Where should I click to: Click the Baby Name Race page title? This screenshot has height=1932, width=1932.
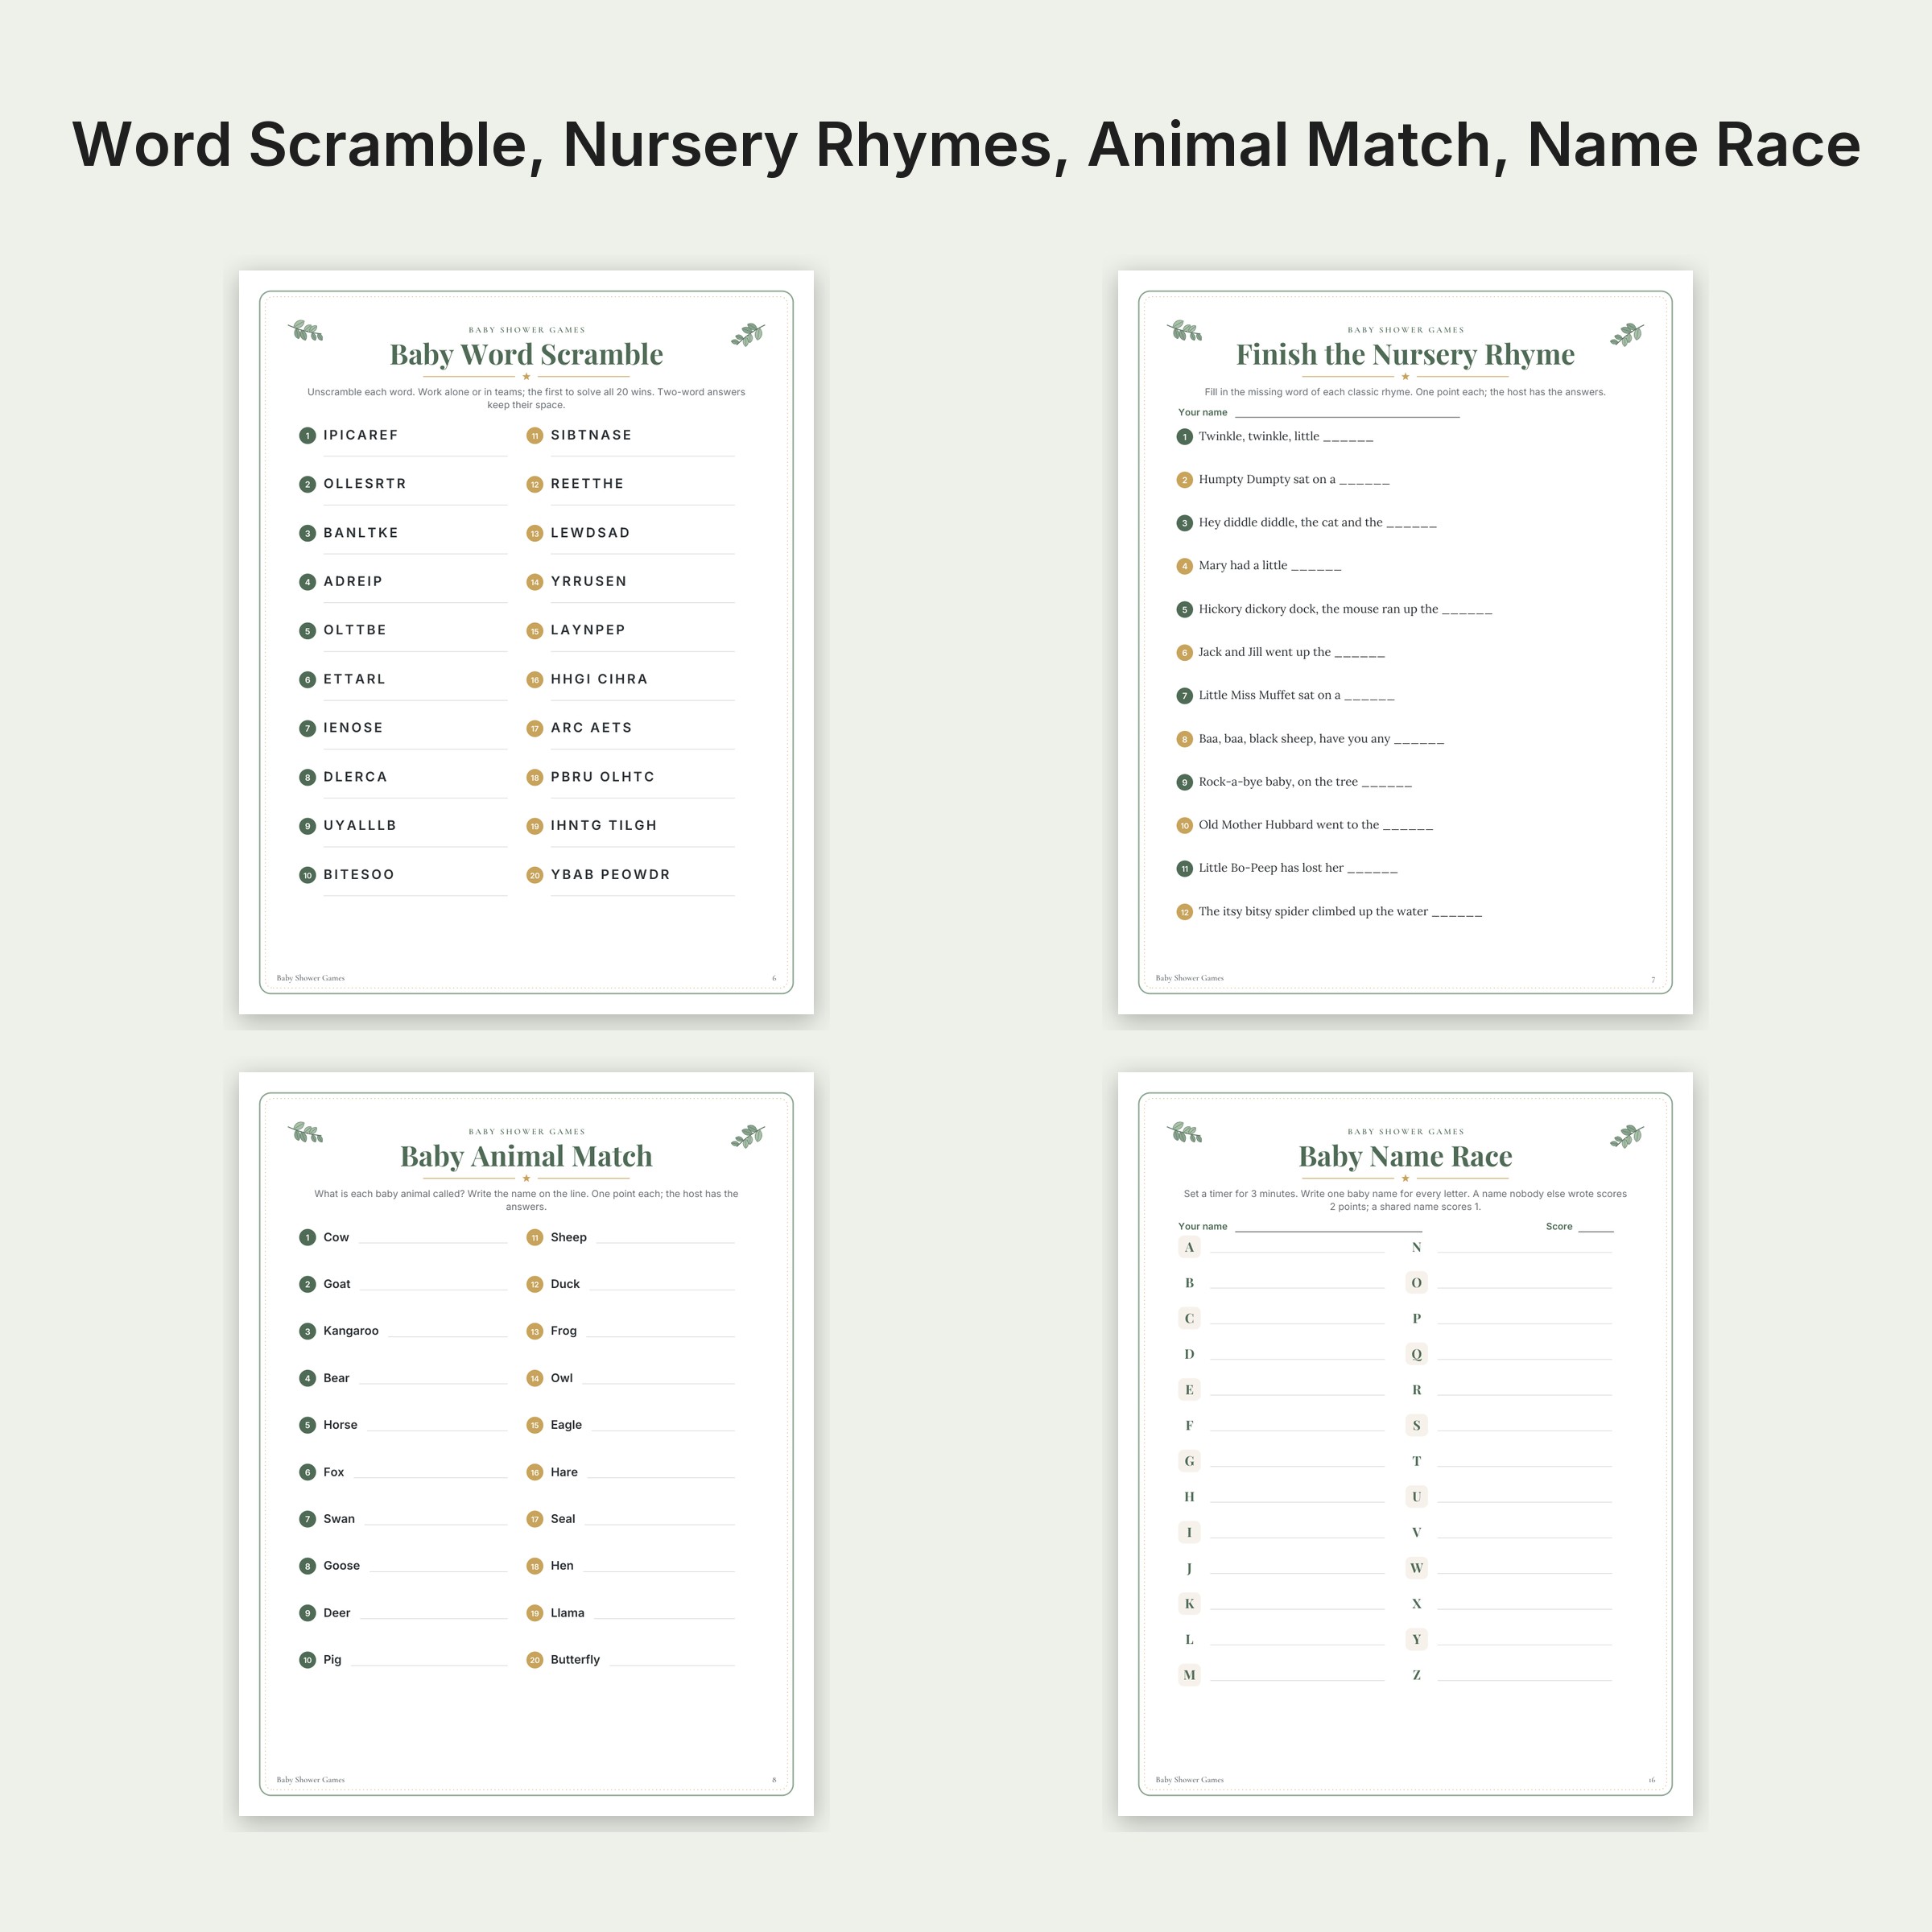pos(1405,1156)
